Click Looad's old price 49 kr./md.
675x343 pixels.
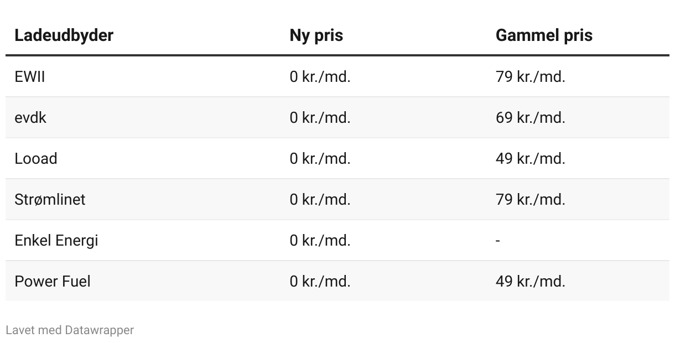coord(530,159)
